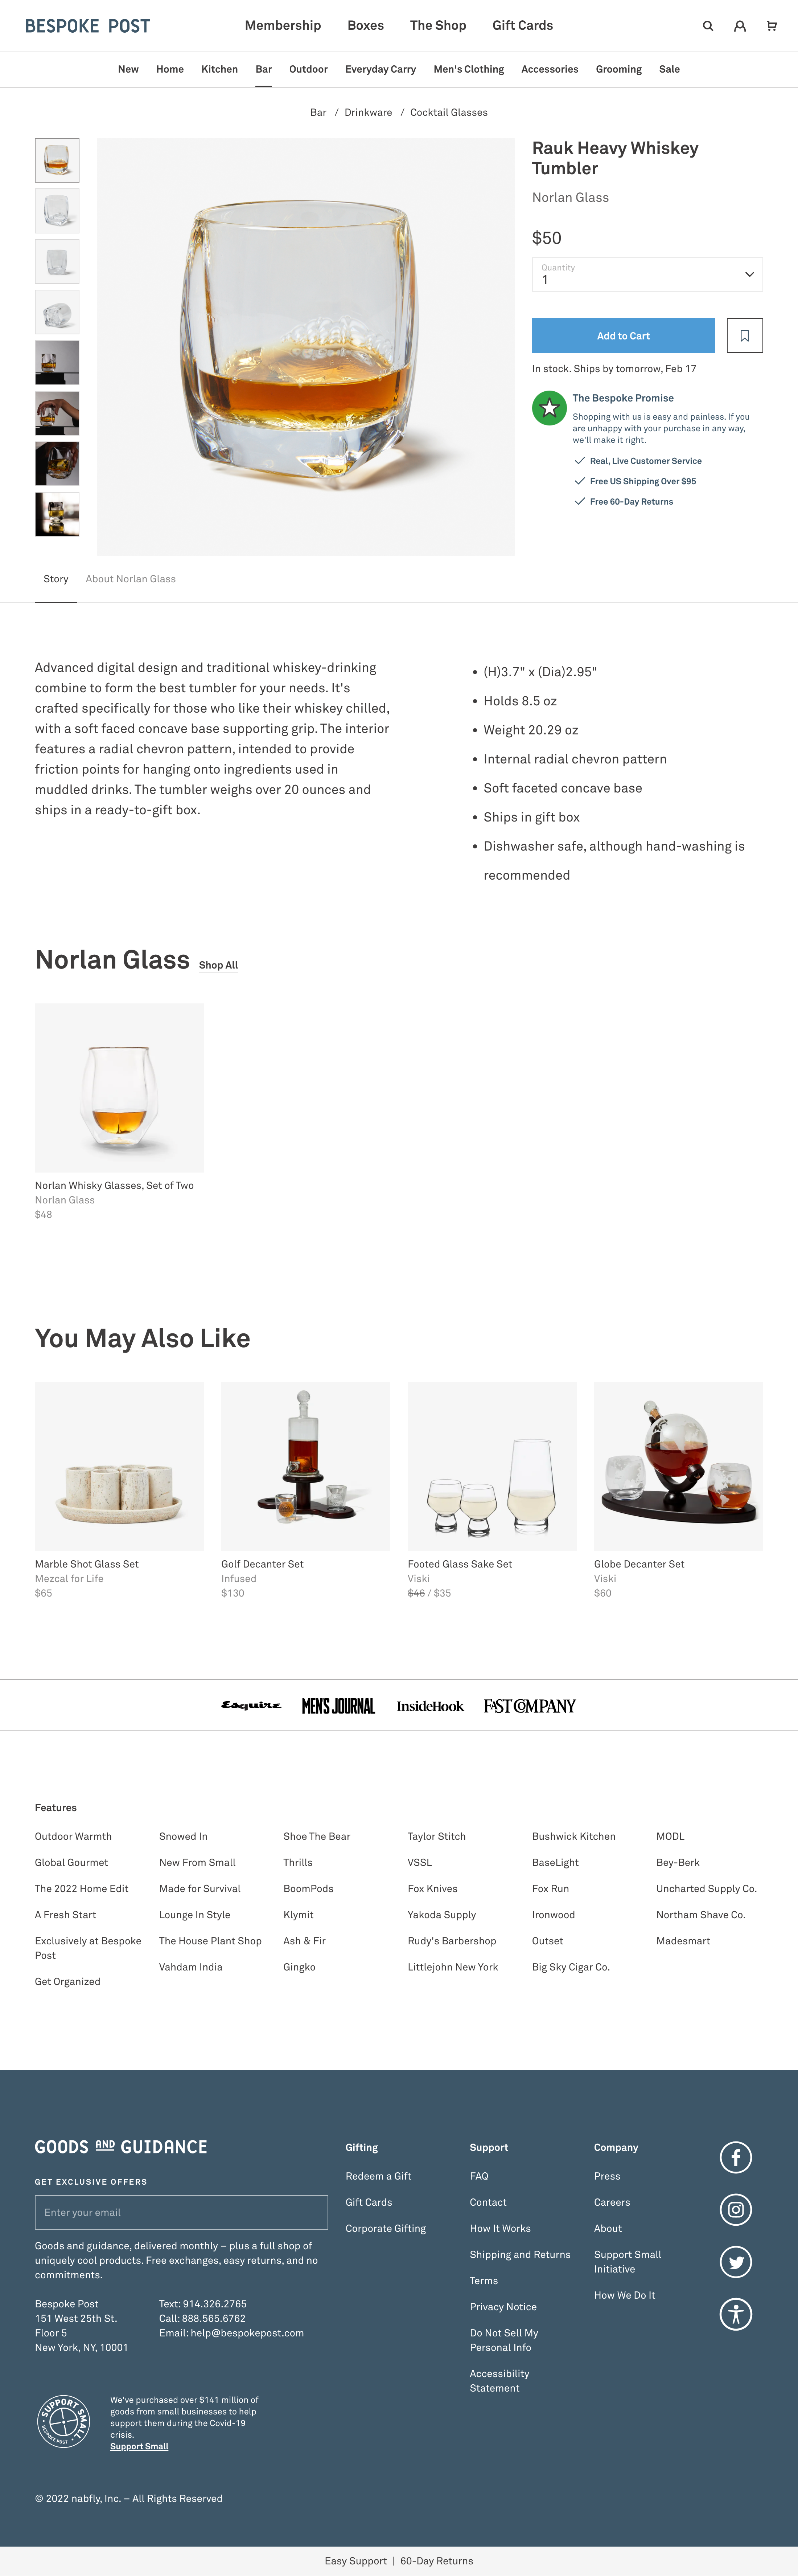Open the Bar category menu

[264, 69]
